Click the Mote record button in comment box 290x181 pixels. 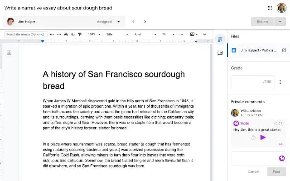point(281,158)
